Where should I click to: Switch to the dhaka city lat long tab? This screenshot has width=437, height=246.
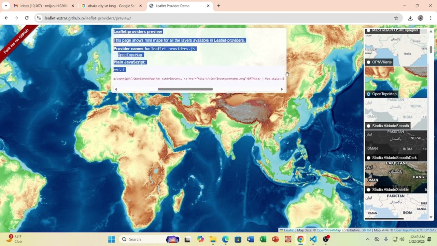pyautogui.click(x=111, y=6)
